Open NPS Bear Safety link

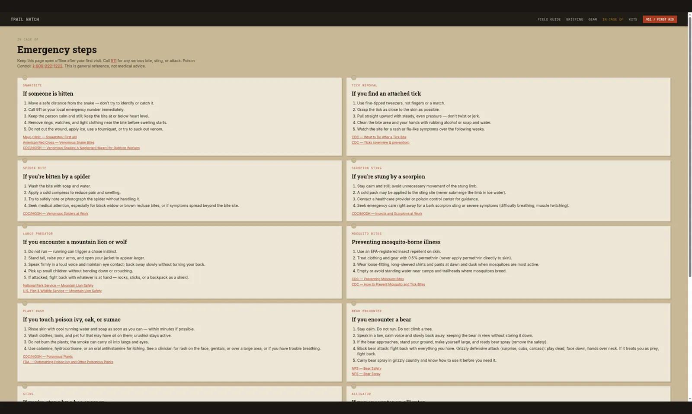366,369
